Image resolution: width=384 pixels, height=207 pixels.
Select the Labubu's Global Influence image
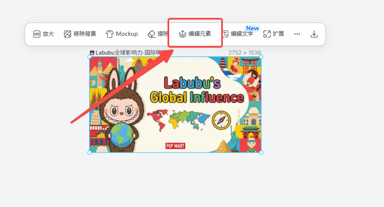point(175,104)
